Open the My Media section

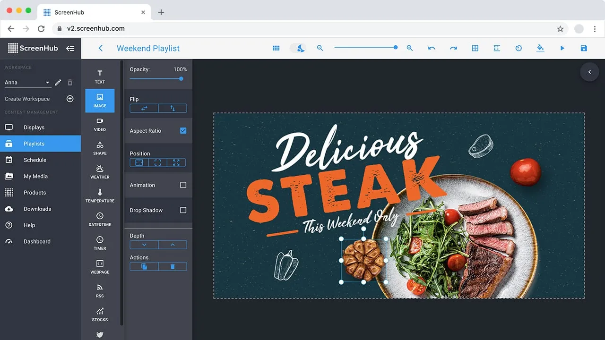click(35, 176)
